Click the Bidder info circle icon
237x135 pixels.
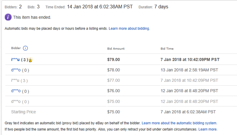pyautogui.click(x=25, y=48)
